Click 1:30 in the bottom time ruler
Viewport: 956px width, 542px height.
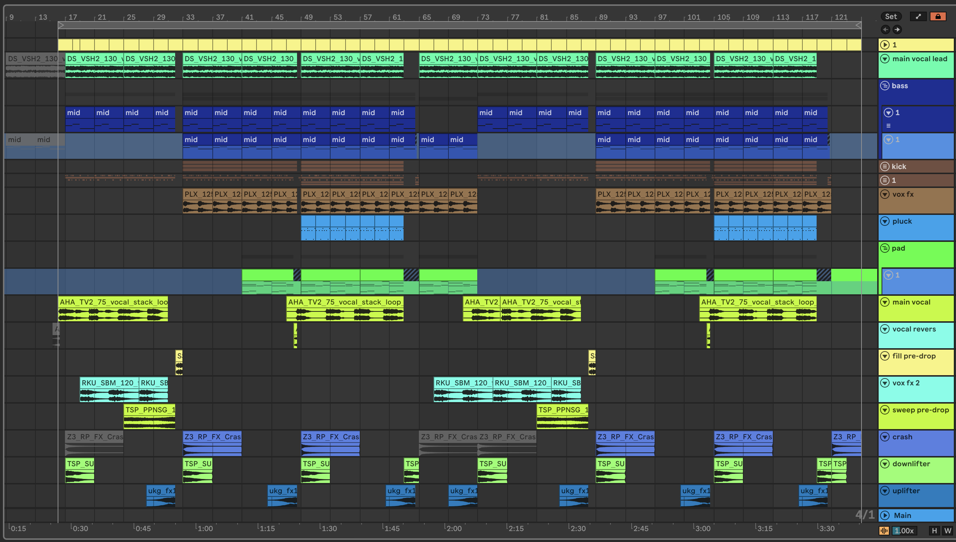[329, 528]
